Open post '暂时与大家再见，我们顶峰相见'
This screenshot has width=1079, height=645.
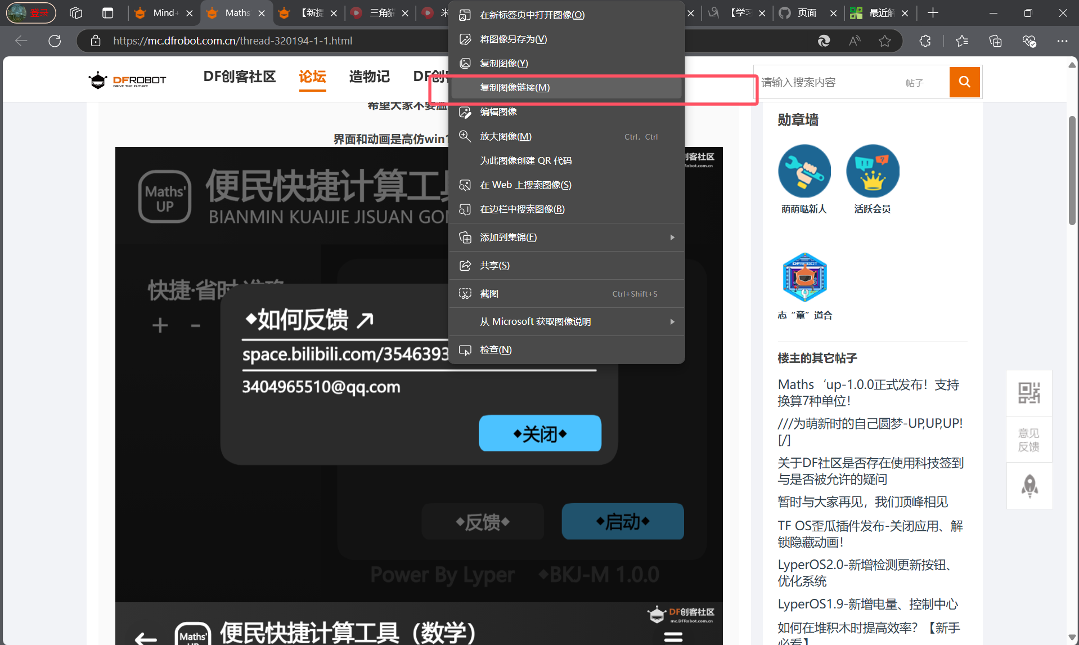coord(862,502)
